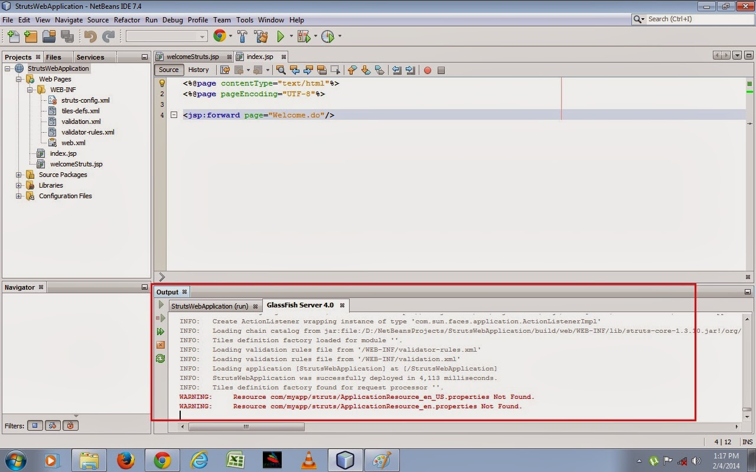Image resolution: width=756 pixels, height=472 pixels.
Task: Click the Firefox taskbar icon
Action: (126, 460)
